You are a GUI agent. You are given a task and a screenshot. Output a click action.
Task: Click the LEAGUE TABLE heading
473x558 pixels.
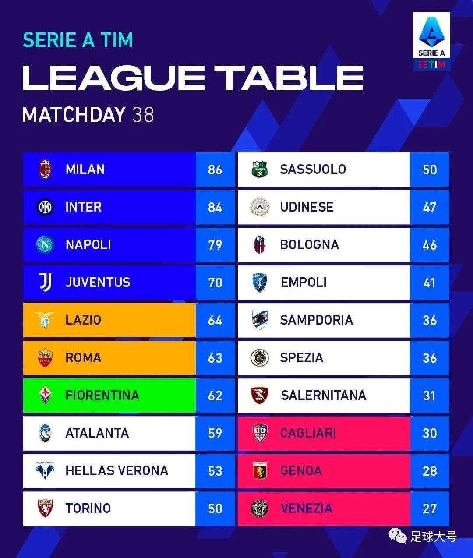[x=193, y=78]
